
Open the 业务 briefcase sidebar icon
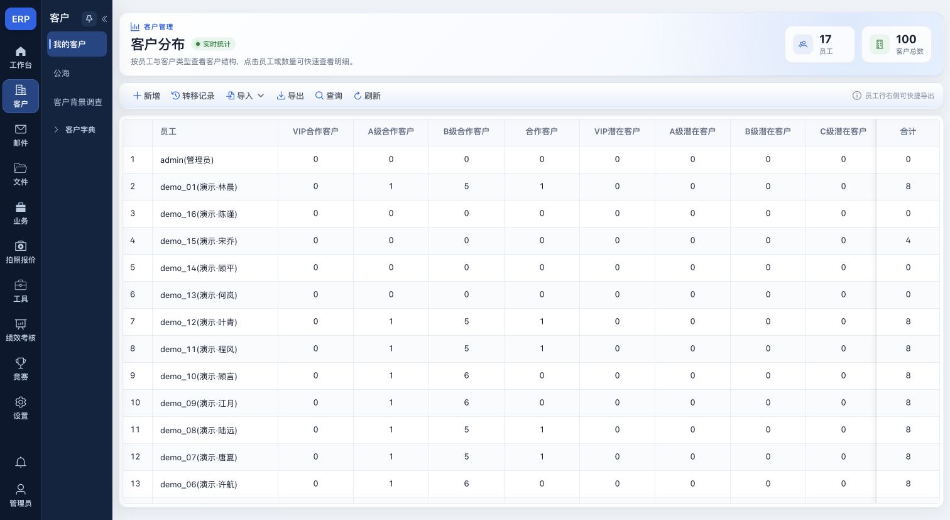[21, 213]
